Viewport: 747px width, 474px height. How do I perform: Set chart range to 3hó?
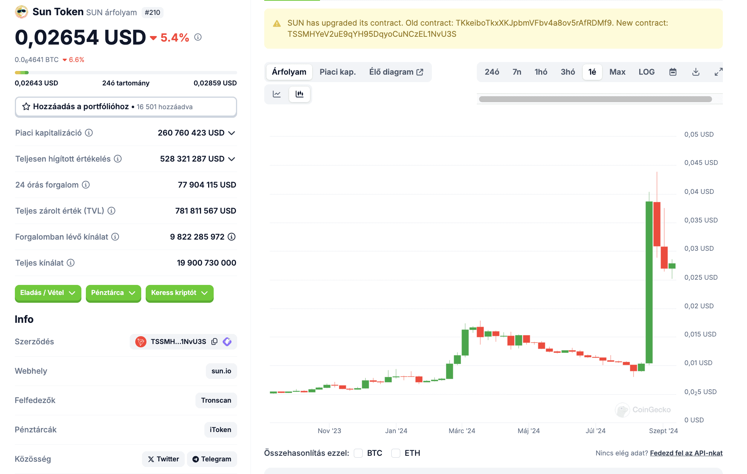[567, 72]
